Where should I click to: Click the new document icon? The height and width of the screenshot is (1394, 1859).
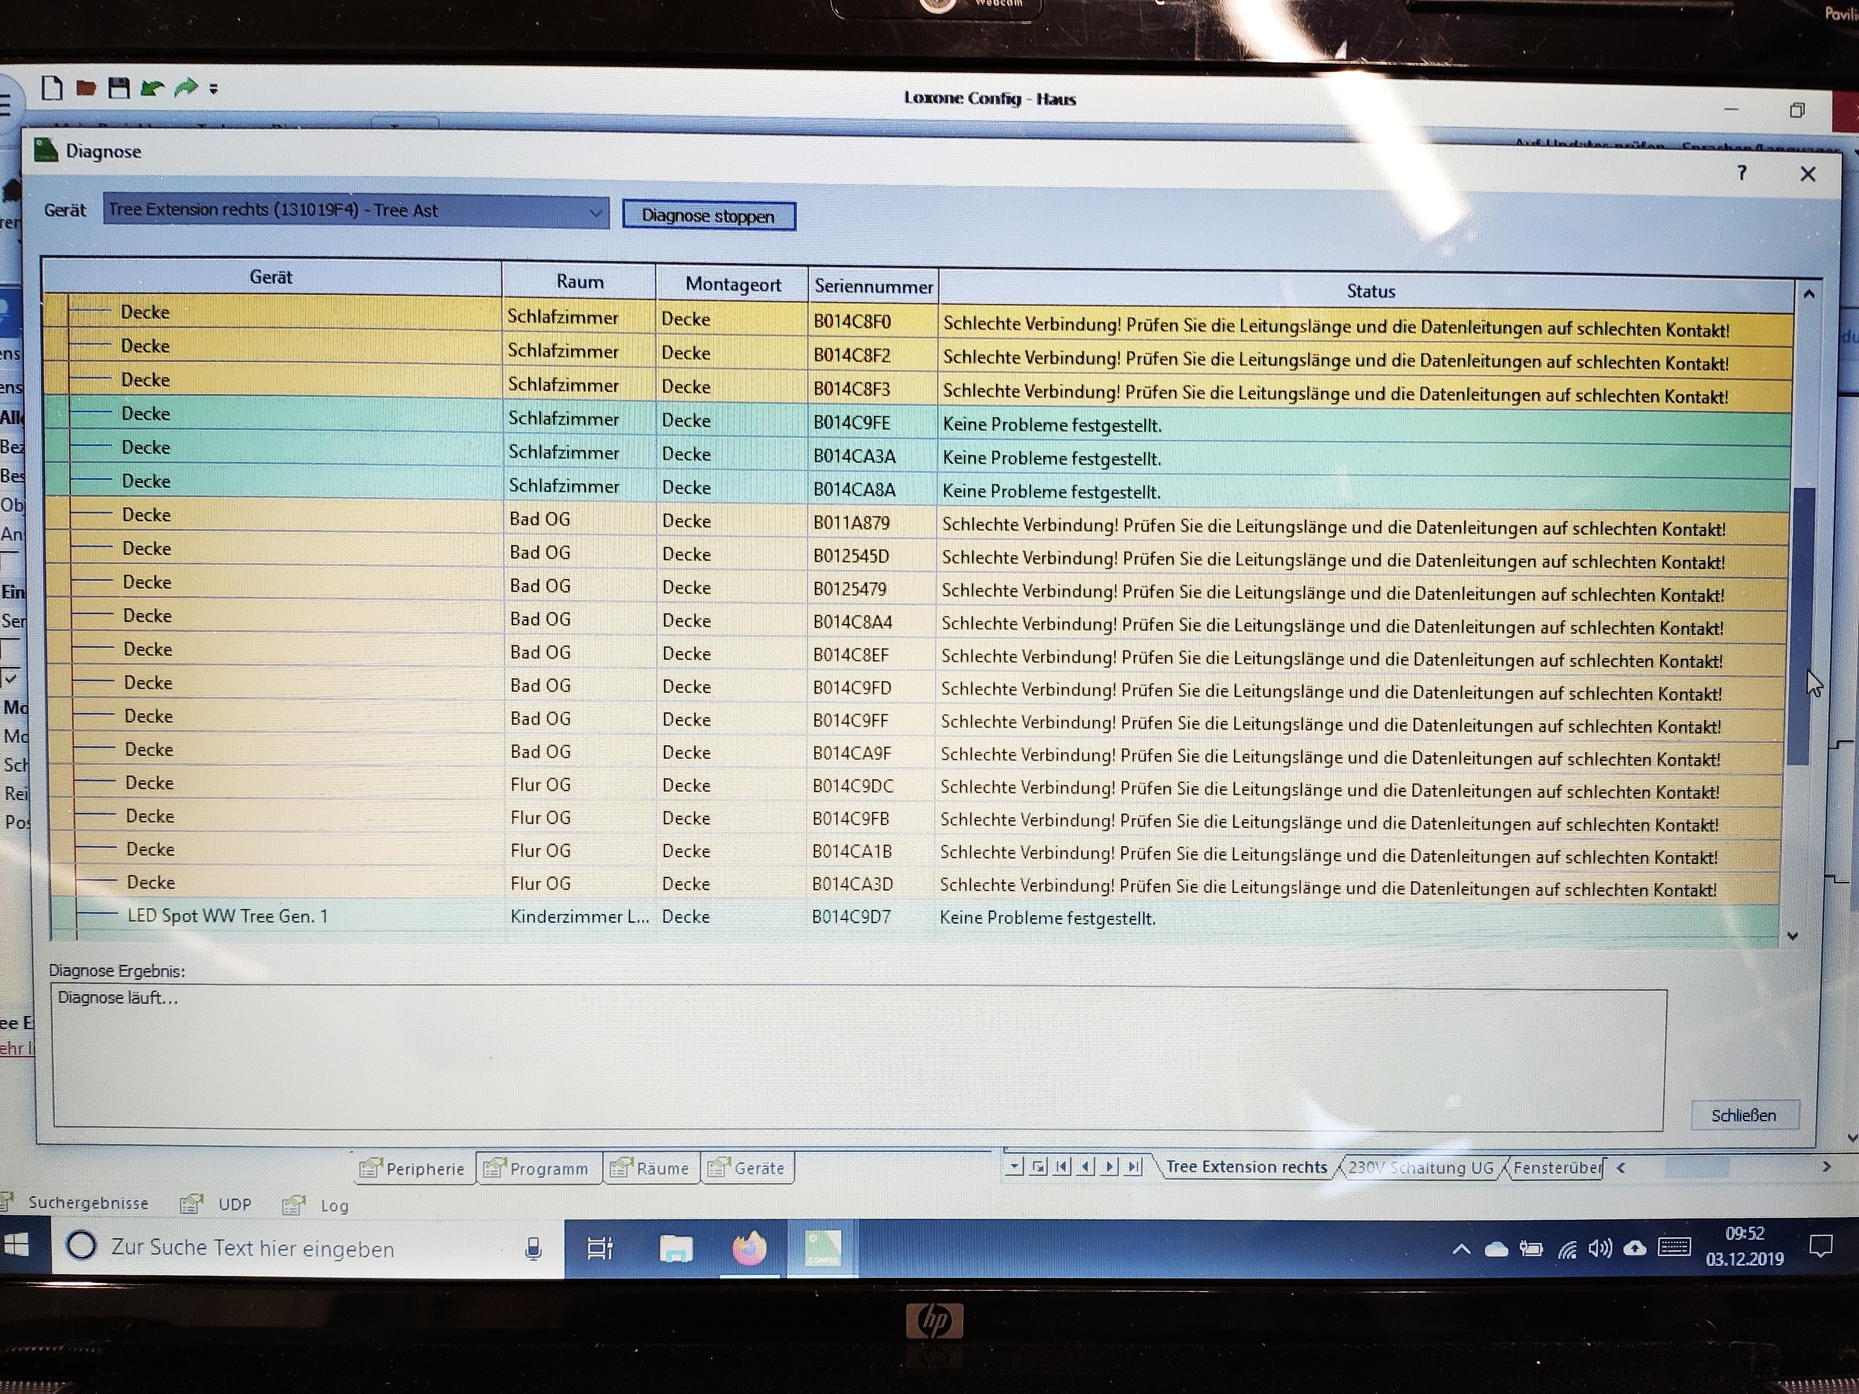click(52, 87)
